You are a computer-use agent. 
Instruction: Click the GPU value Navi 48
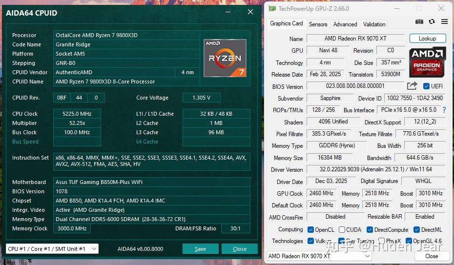[x=328, y=50]
